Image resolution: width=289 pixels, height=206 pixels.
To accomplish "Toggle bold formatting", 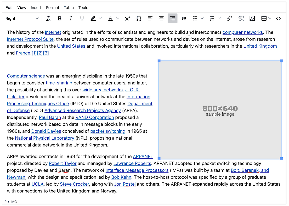I will (60, 19).
